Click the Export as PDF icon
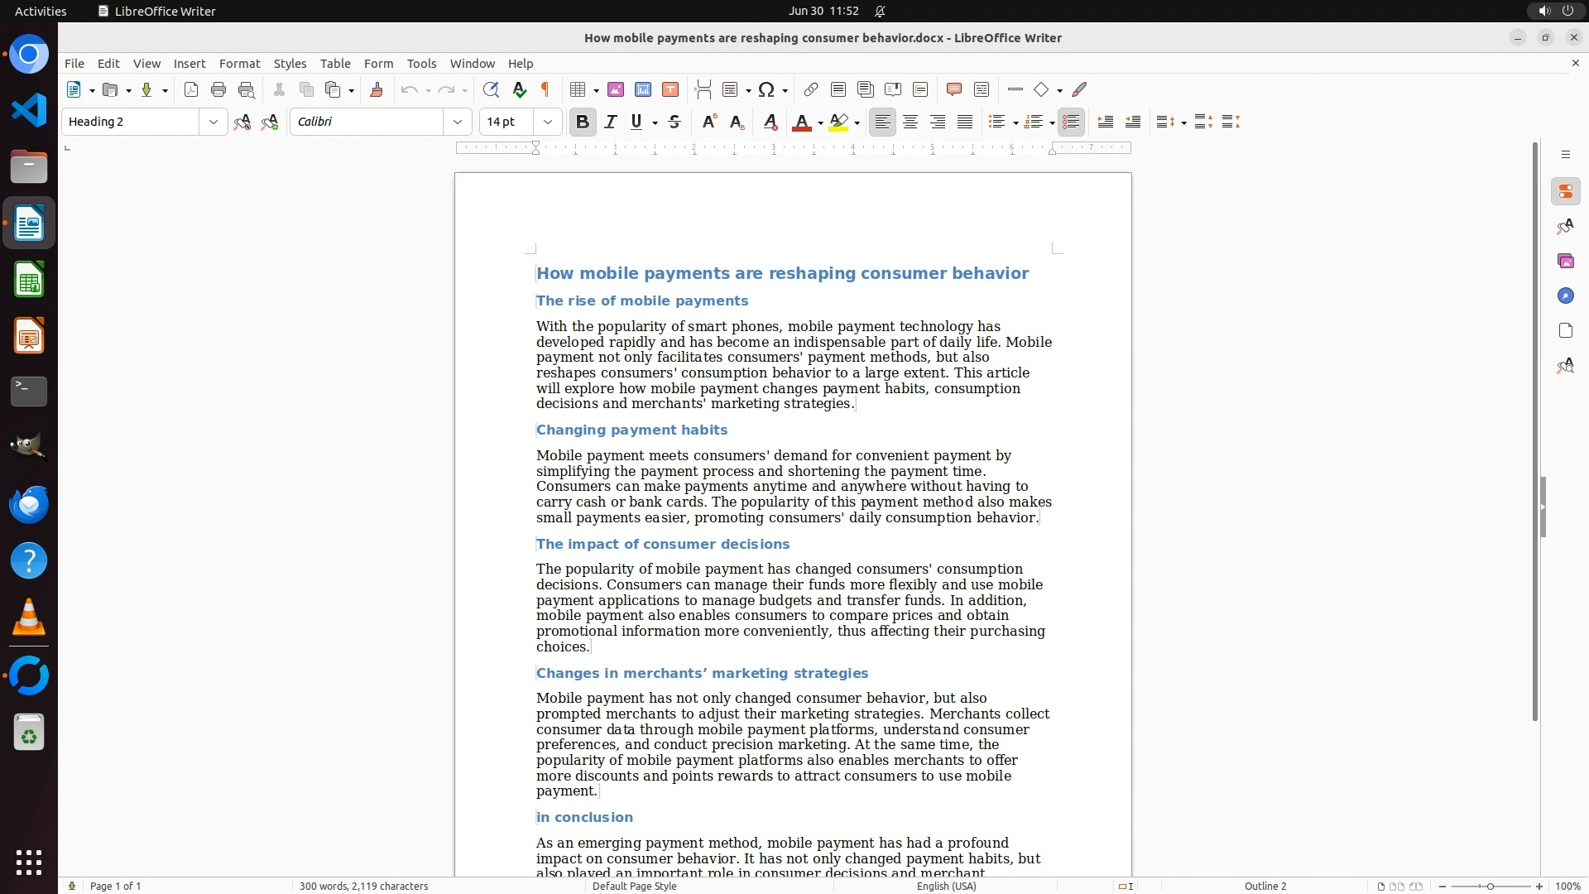 (x=191, y=90)
